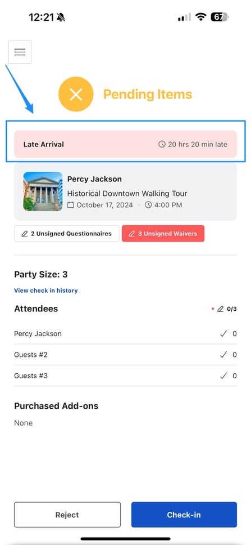Tap the walking tour building thumbnail
This screenshot has height=545, width=251.
tap(43, 191)
